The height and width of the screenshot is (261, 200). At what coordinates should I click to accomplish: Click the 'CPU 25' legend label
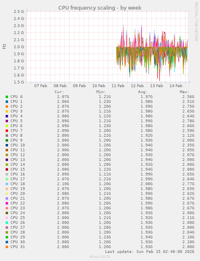[x=18, y=218]
